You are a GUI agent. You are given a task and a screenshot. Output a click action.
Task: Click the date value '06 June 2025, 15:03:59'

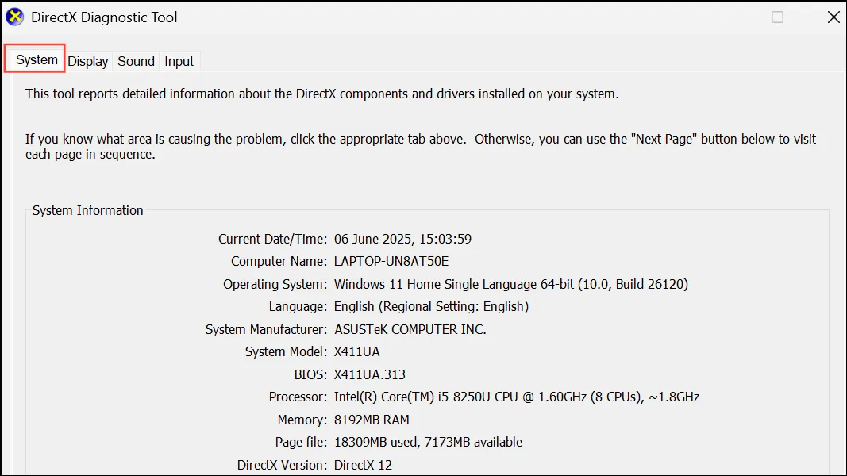402,239
